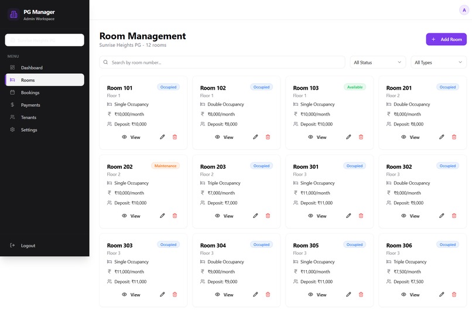This screenshot has width=472, height=317.
Task: View details of Room 202
Action: coord(131,216)
